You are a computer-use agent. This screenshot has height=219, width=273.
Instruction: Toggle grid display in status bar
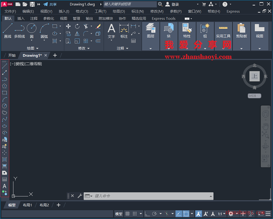[x=127, y=214]
